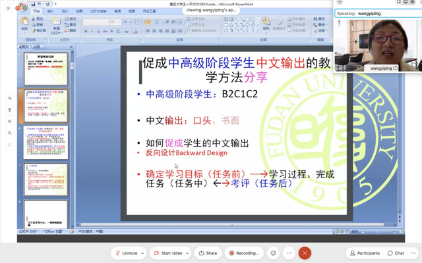This screenshot has height=263, width=422.
Task: Open Shape Fill (形状填充) color menu
Action: (x=296, y=19)
